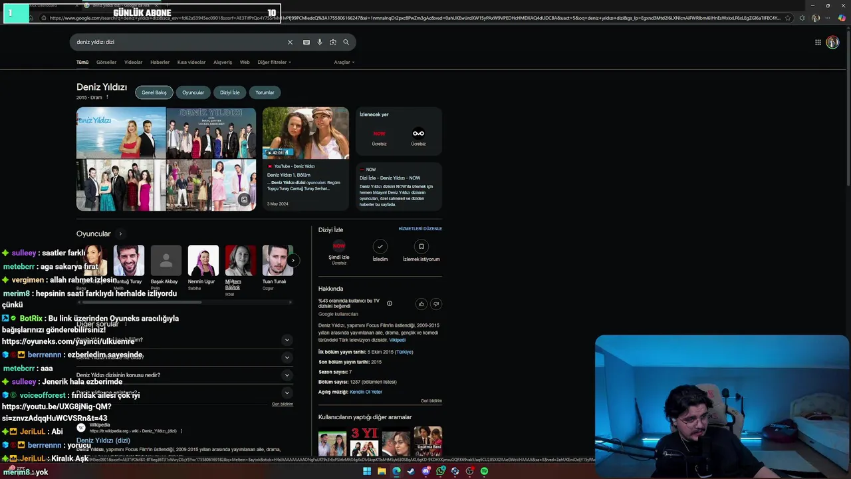Open Windows Start menu
Image resolution: width=851 pixels, height=479 pixels.
click(x=366, y=471)
